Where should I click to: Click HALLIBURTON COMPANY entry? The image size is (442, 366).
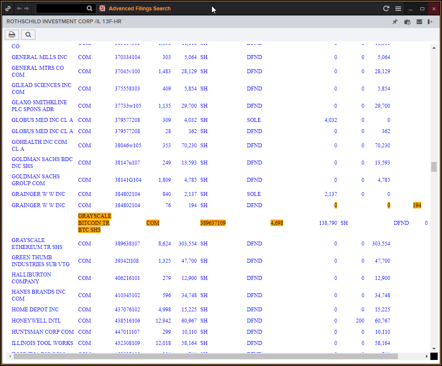point(31,278)
